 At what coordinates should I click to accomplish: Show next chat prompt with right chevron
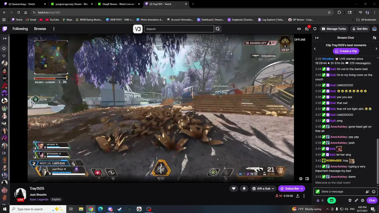(x=376, y=49)
